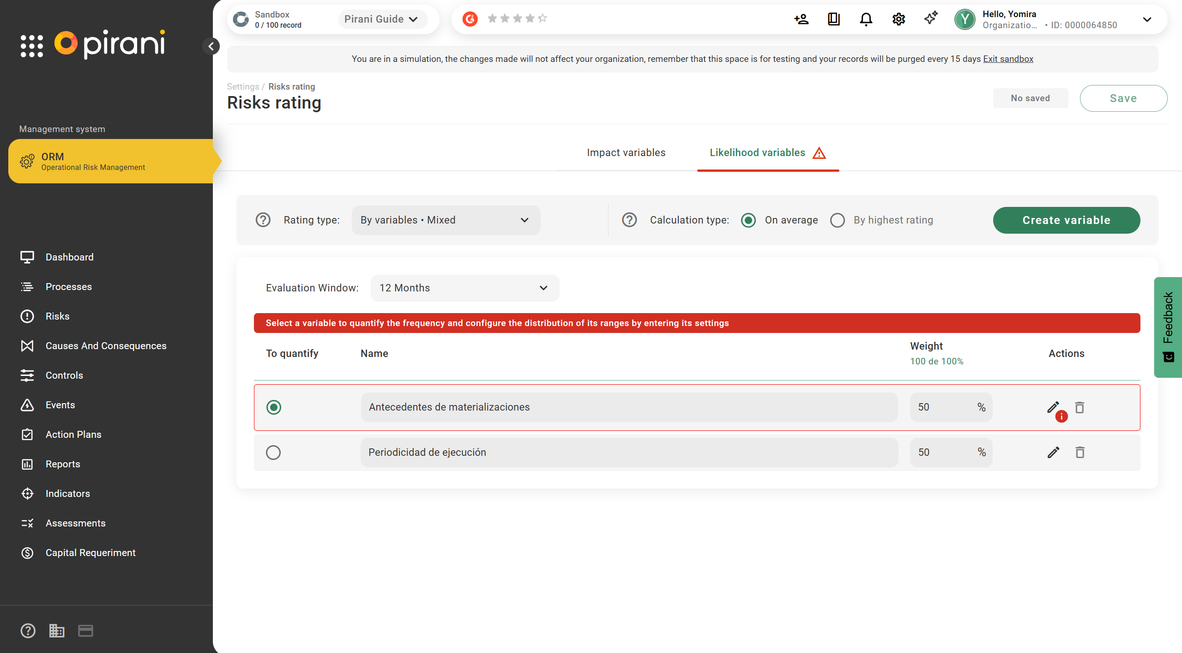Edit the Periodicidad de ejecución variable
Viewport: 1182px width, 653px height.
point(1053,452)
